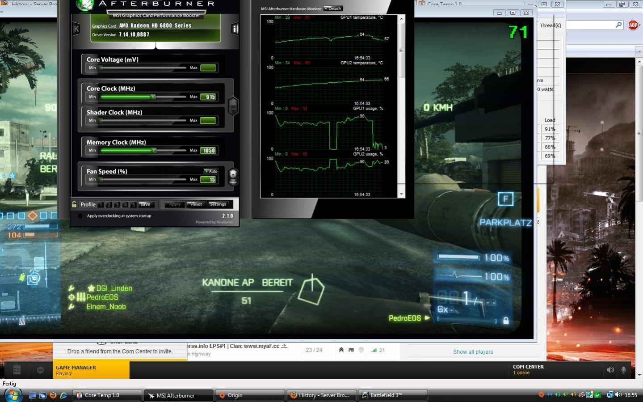Switch to History - Server Browser taskbar button
The width and height of the screenshot is (643, 402).
322,395
